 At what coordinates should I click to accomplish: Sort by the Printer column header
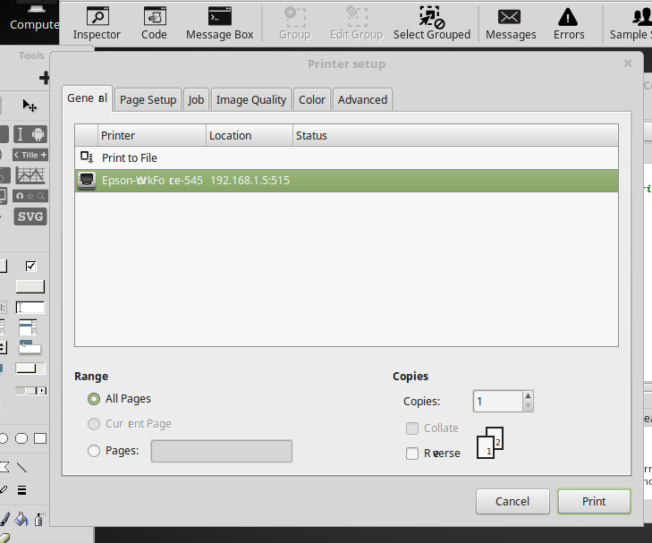click(152, 136)
